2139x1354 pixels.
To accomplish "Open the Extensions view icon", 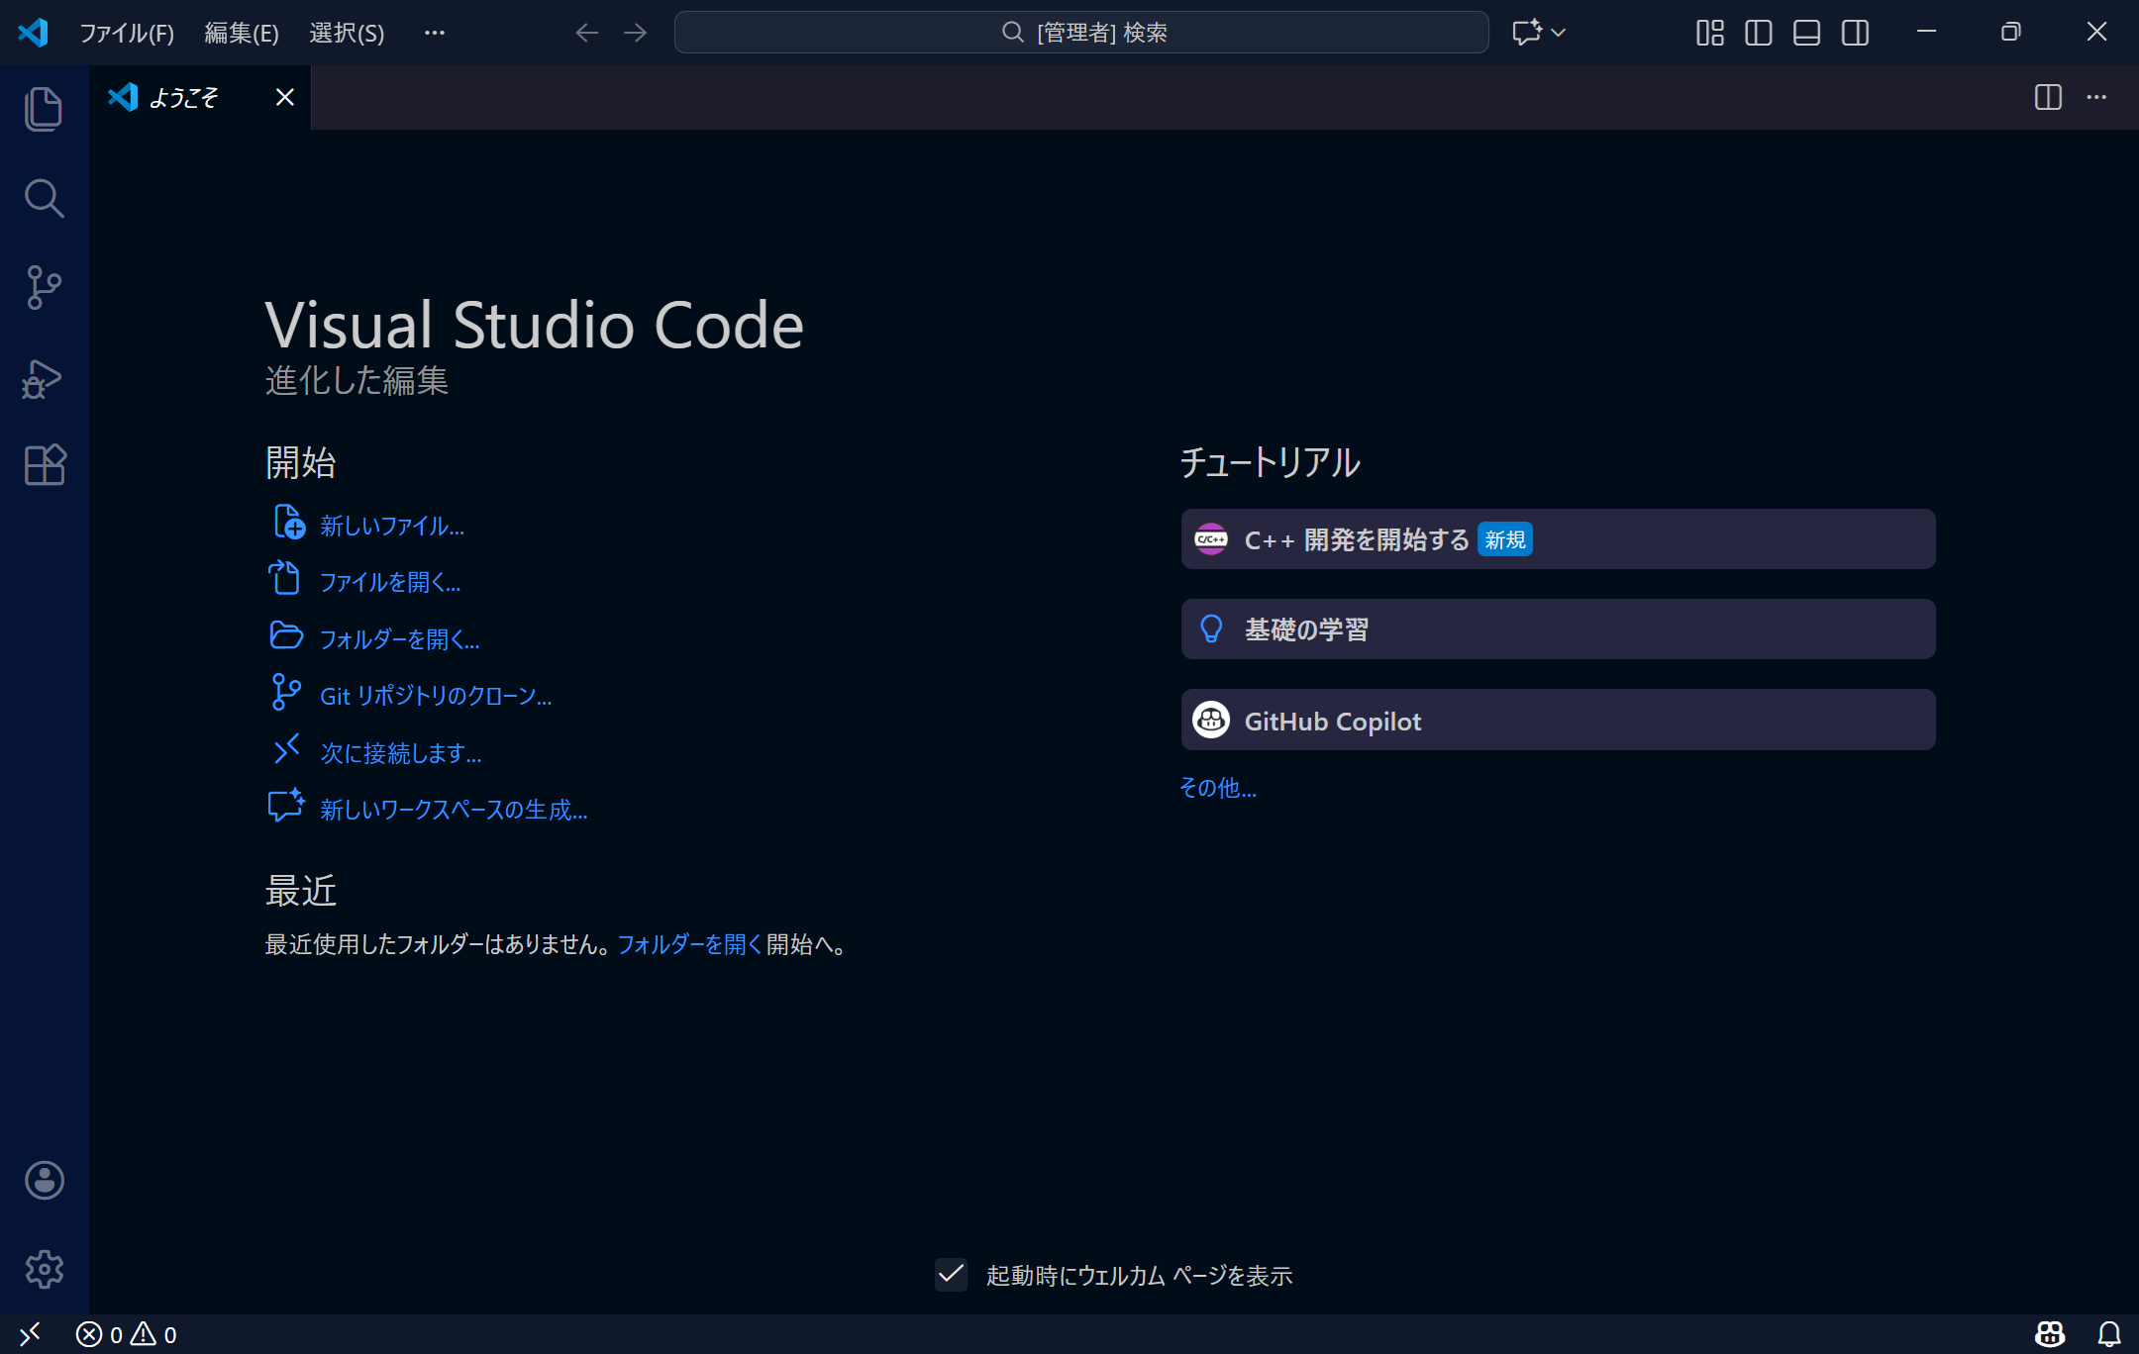I will (x=44, y=464).
